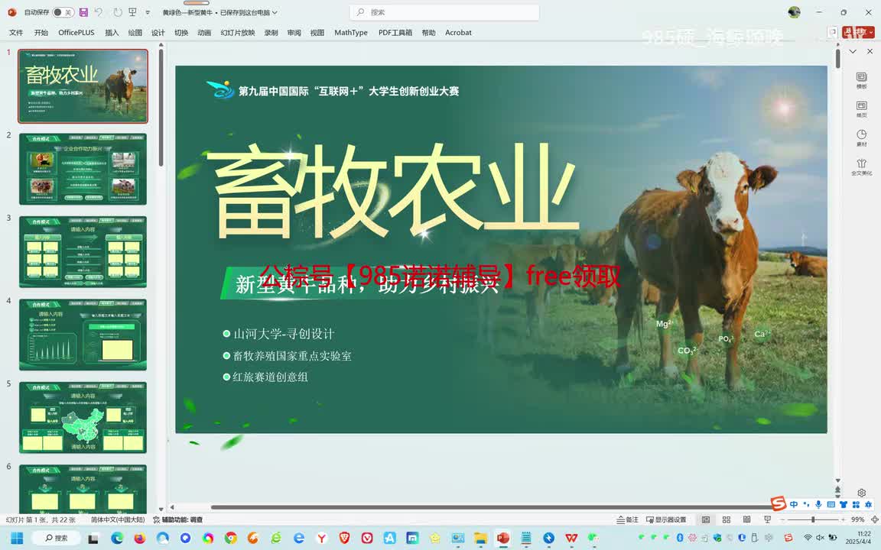
Task: Switch to Slide Sorter view icon
Action: (x=727, y=519)
